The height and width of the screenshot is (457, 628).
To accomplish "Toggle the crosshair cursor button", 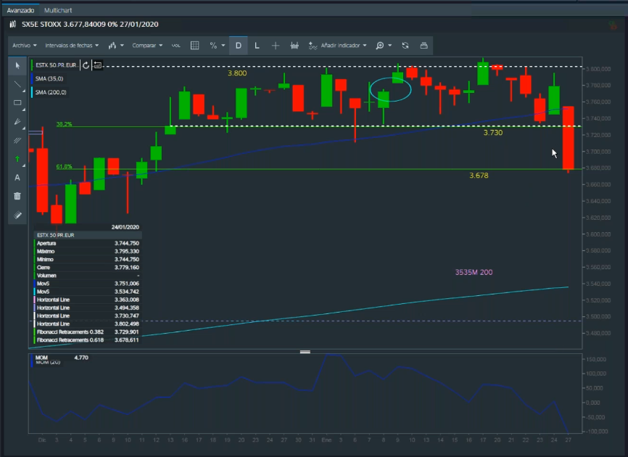I will [x=276, y=45].
